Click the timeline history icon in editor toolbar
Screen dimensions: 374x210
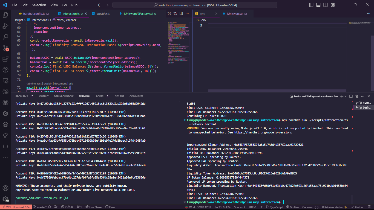click(169, 13)
